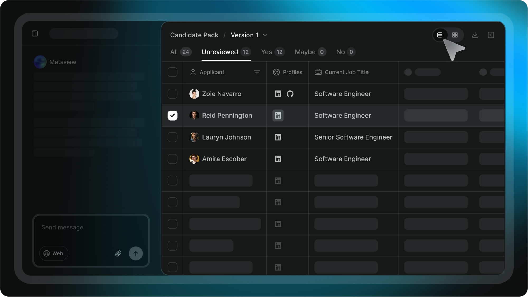528x297 pixels.
Task: Select the Unreviewed 12 tab
Action: tap(226, 52)
